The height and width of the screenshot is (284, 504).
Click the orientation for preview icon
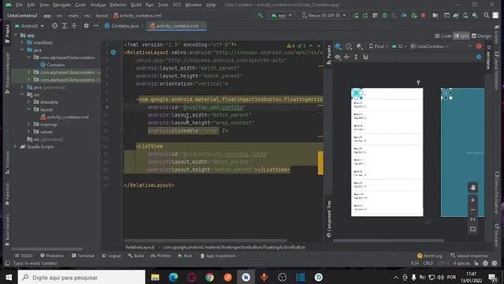[348, 47]
